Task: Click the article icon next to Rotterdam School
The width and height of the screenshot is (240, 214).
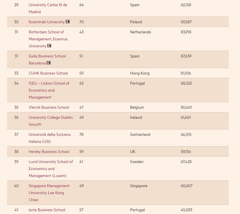Action: click(x=49, y=46)
